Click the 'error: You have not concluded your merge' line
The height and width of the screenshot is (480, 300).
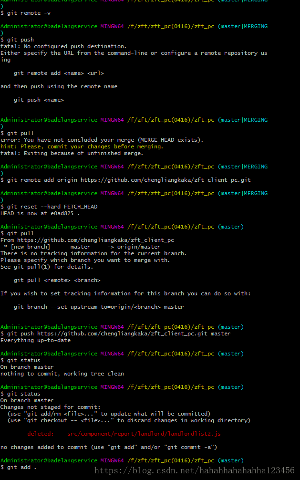[x=102, y=140]
